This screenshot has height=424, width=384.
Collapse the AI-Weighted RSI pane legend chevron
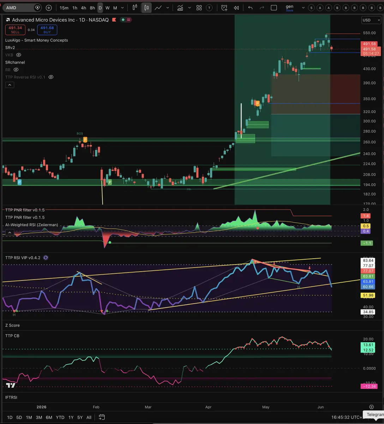pyautogui.click(x=10, y=232)
